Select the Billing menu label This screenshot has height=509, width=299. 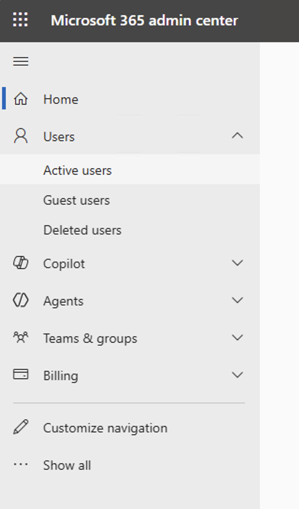pos(60,376)
